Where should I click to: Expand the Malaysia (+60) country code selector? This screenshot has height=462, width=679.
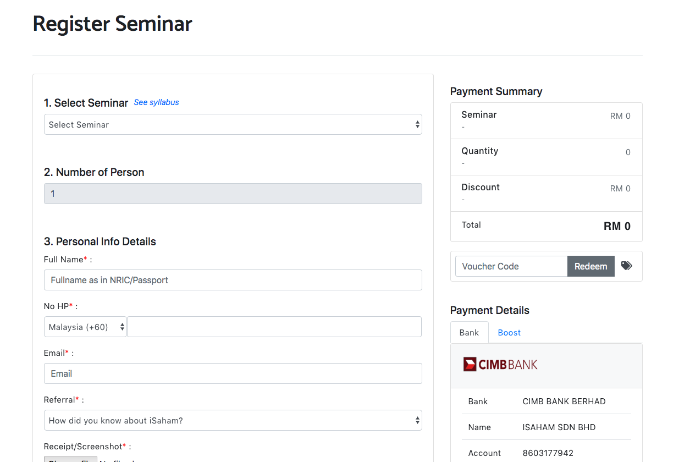(85, 327)
